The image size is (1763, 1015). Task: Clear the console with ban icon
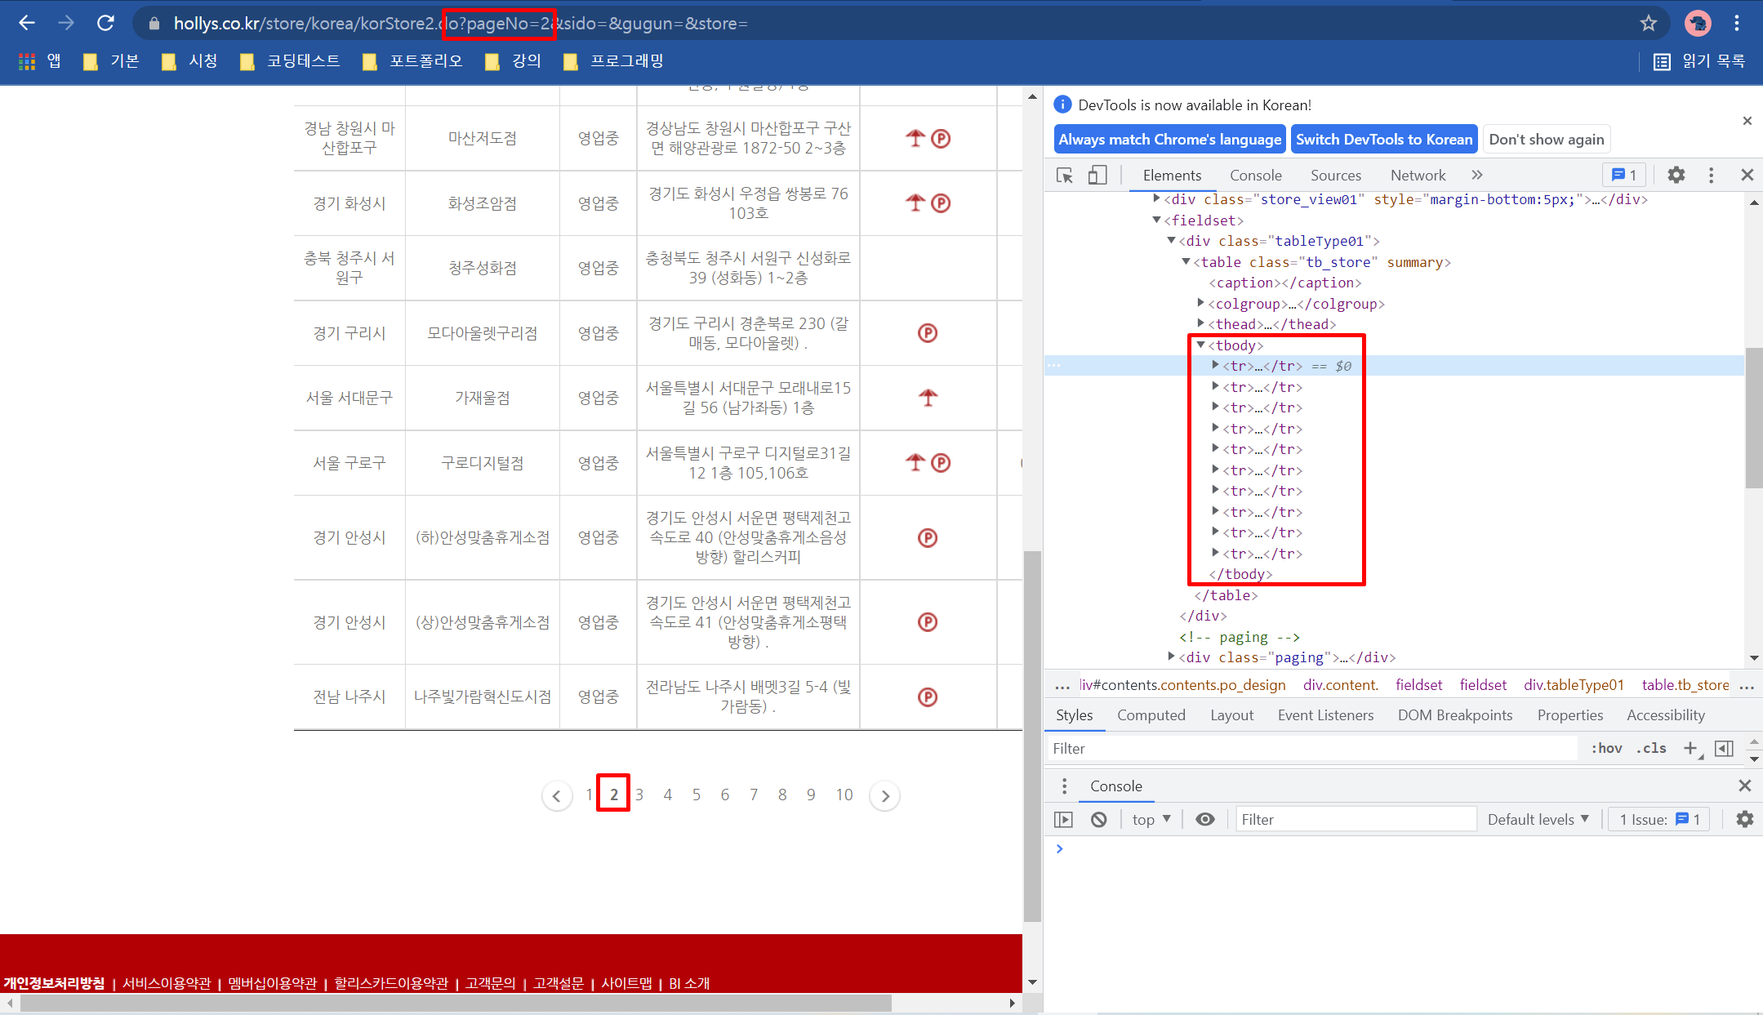click(x=1099, y=819)
